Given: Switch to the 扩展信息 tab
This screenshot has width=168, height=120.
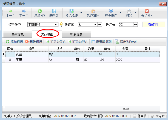Looking at the screenshot, I should click(77, 34).
